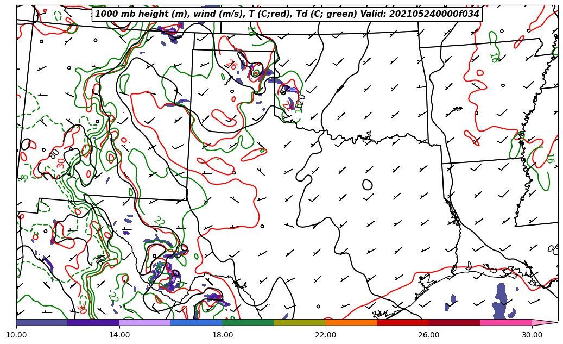Click the 30.00 colorbar tick label
Image resolution: width=563 pixels, height=344 pixels.
click(x=532, y=335)
